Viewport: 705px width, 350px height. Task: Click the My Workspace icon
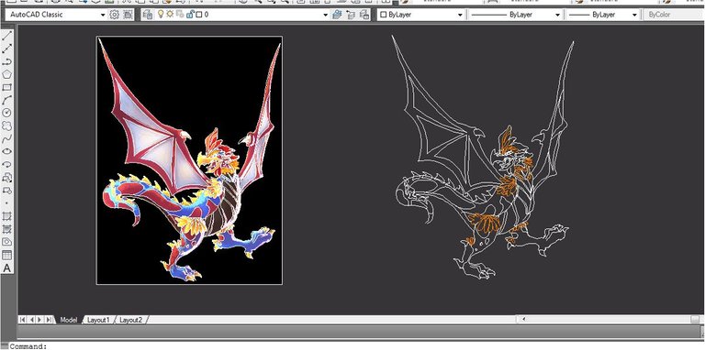pos(129,15)
